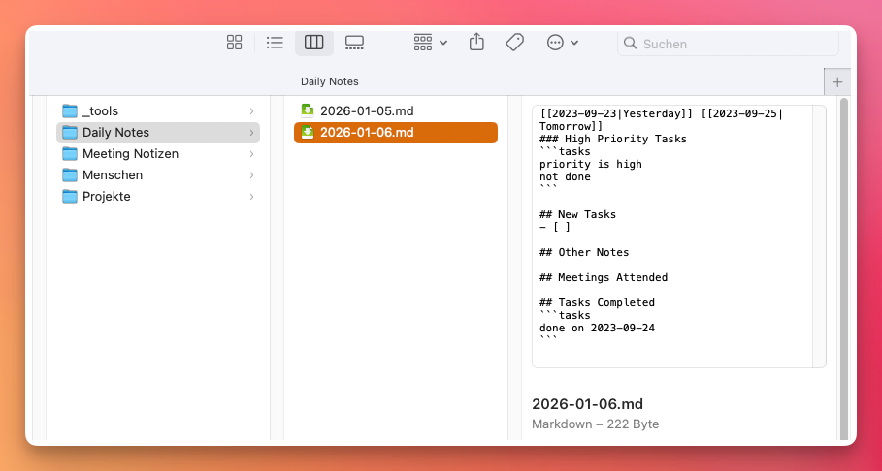Expand the Projekte folder chevron
Viewport: 882px width, 471px height.
[x=251, y=197]
